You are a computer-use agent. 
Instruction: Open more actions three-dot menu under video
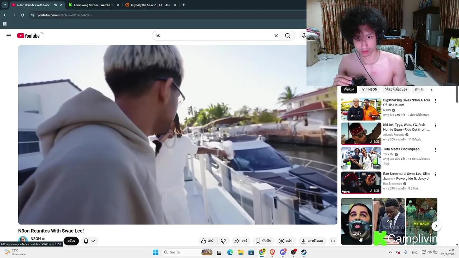point(333,241)
